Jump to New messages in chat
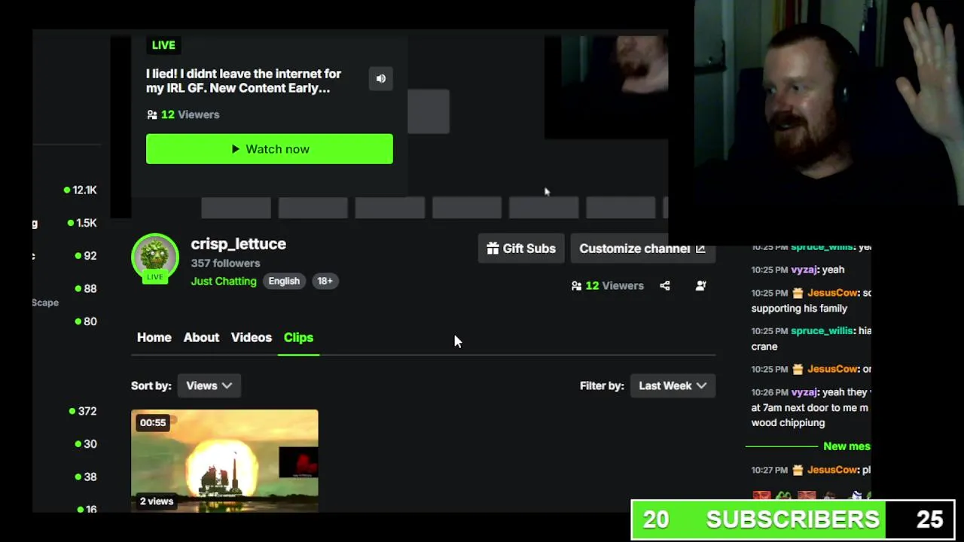Viewport: 964px width, 542px height. 847,446
